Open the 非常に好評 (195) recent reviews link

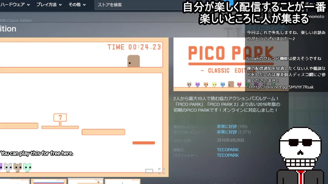coord(227,126)
